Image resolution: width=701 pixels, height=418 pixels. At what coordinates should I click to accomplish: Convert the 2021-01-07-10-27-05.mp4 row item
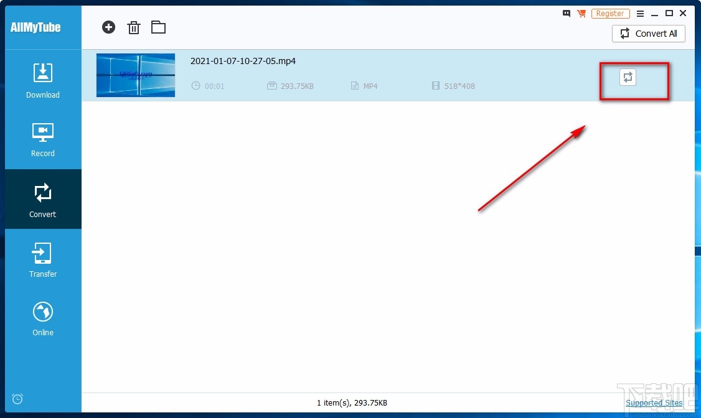[628, 77]
